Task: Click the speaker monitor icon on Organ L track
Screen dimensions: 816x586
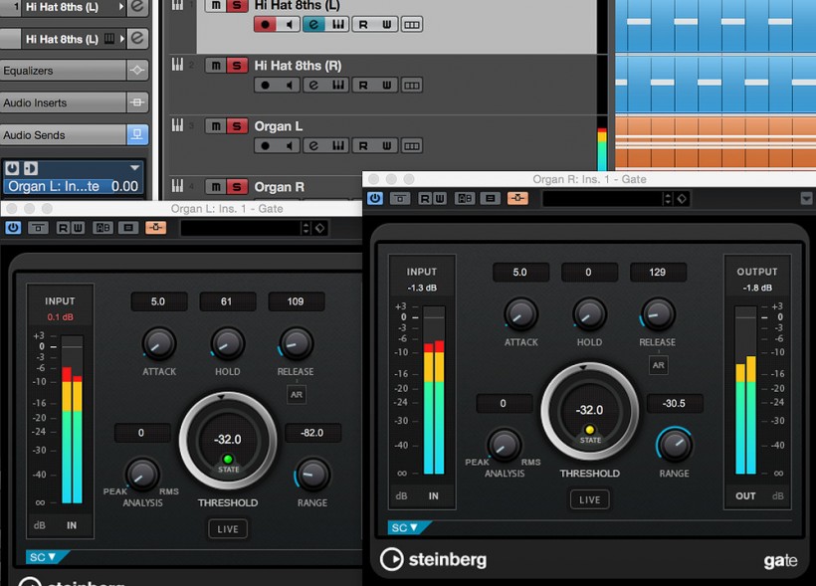Action: click(289, 146)
